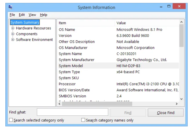The width and height of the screenshot is (193, 128).
Task: Enable Search selected category only checkbox
Action: [11, 120]
